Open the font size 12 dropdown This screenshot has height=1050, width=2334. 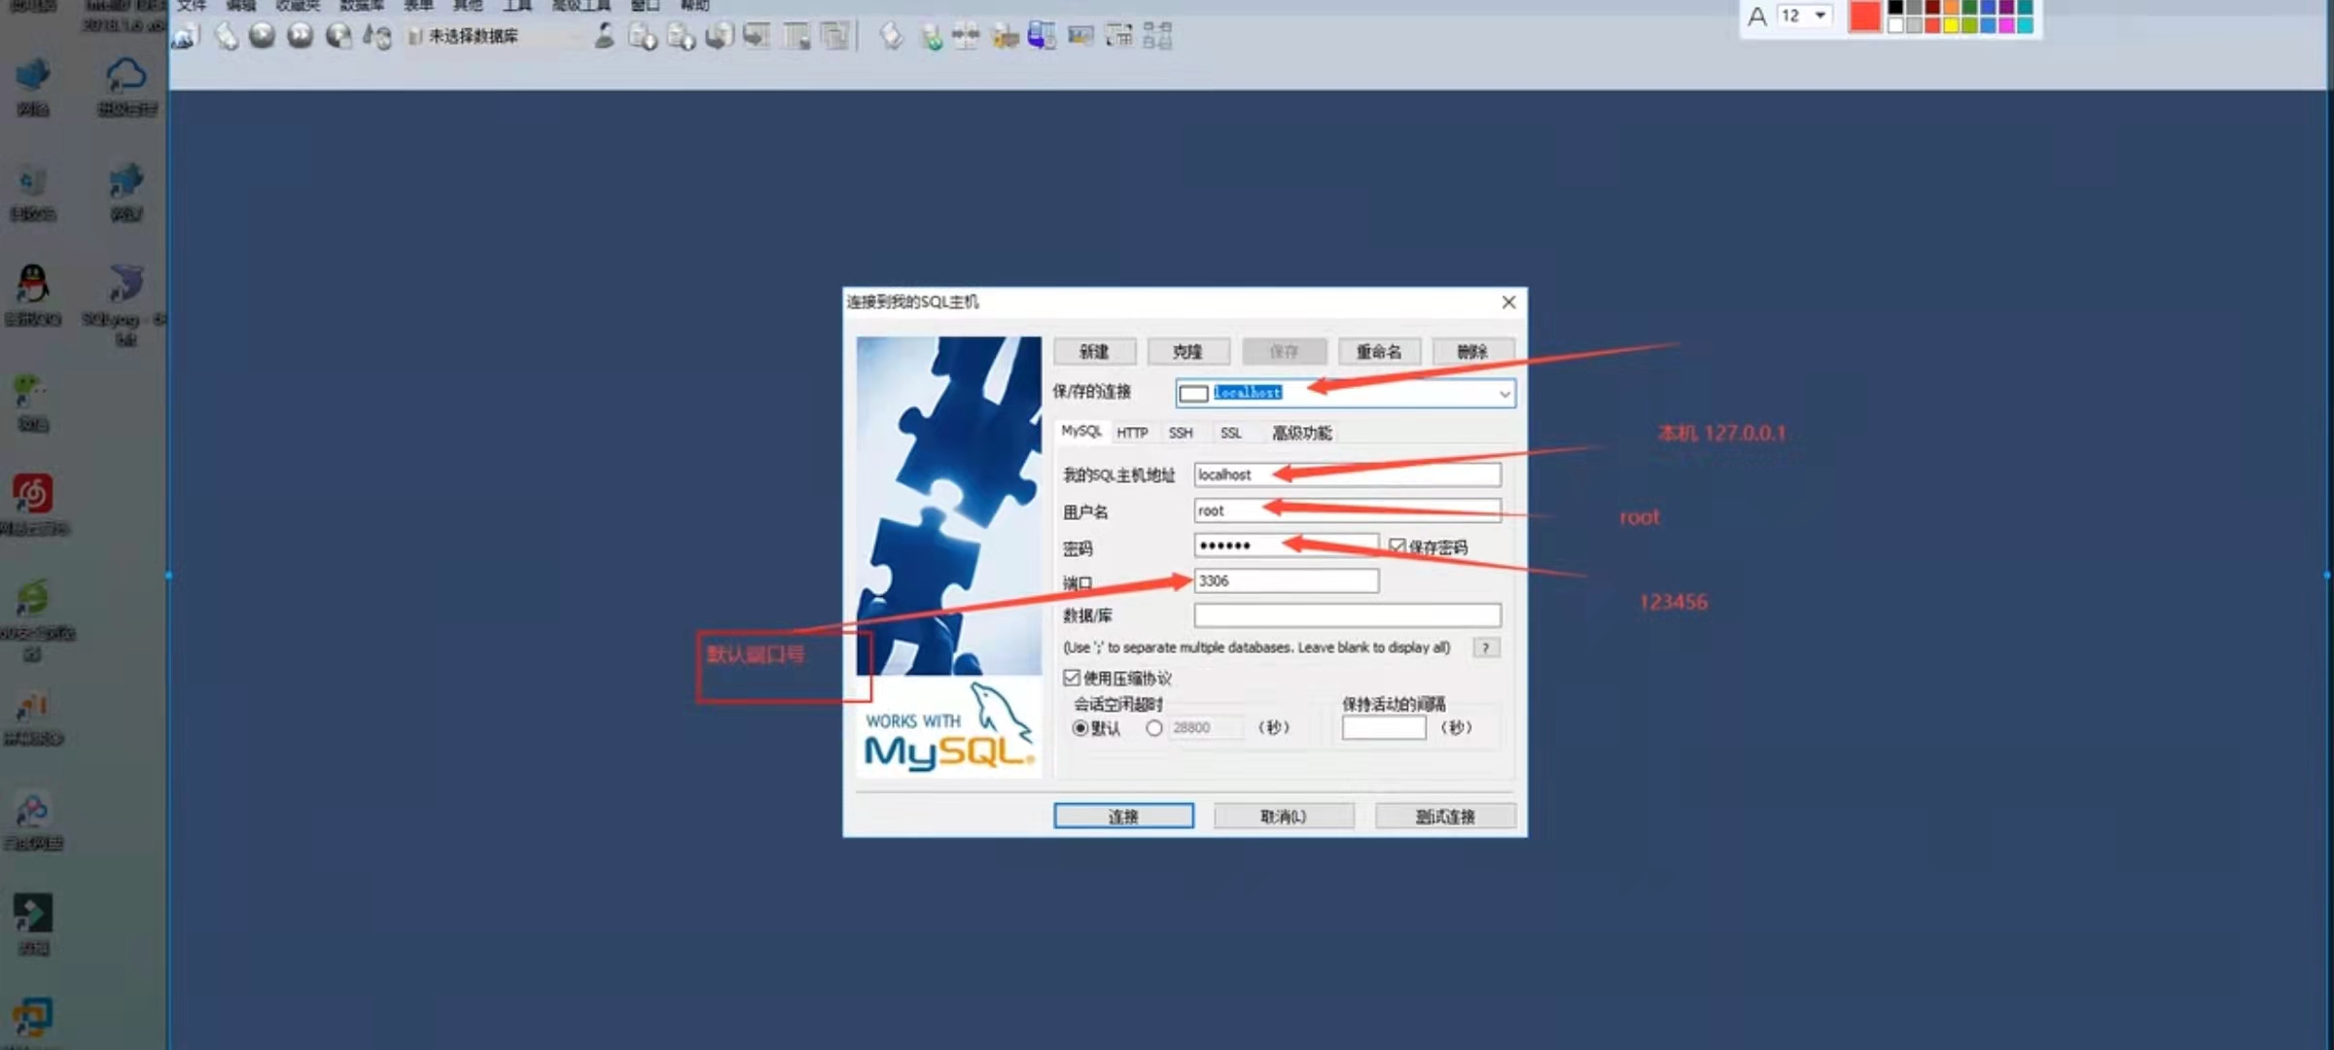(1820, 16)
